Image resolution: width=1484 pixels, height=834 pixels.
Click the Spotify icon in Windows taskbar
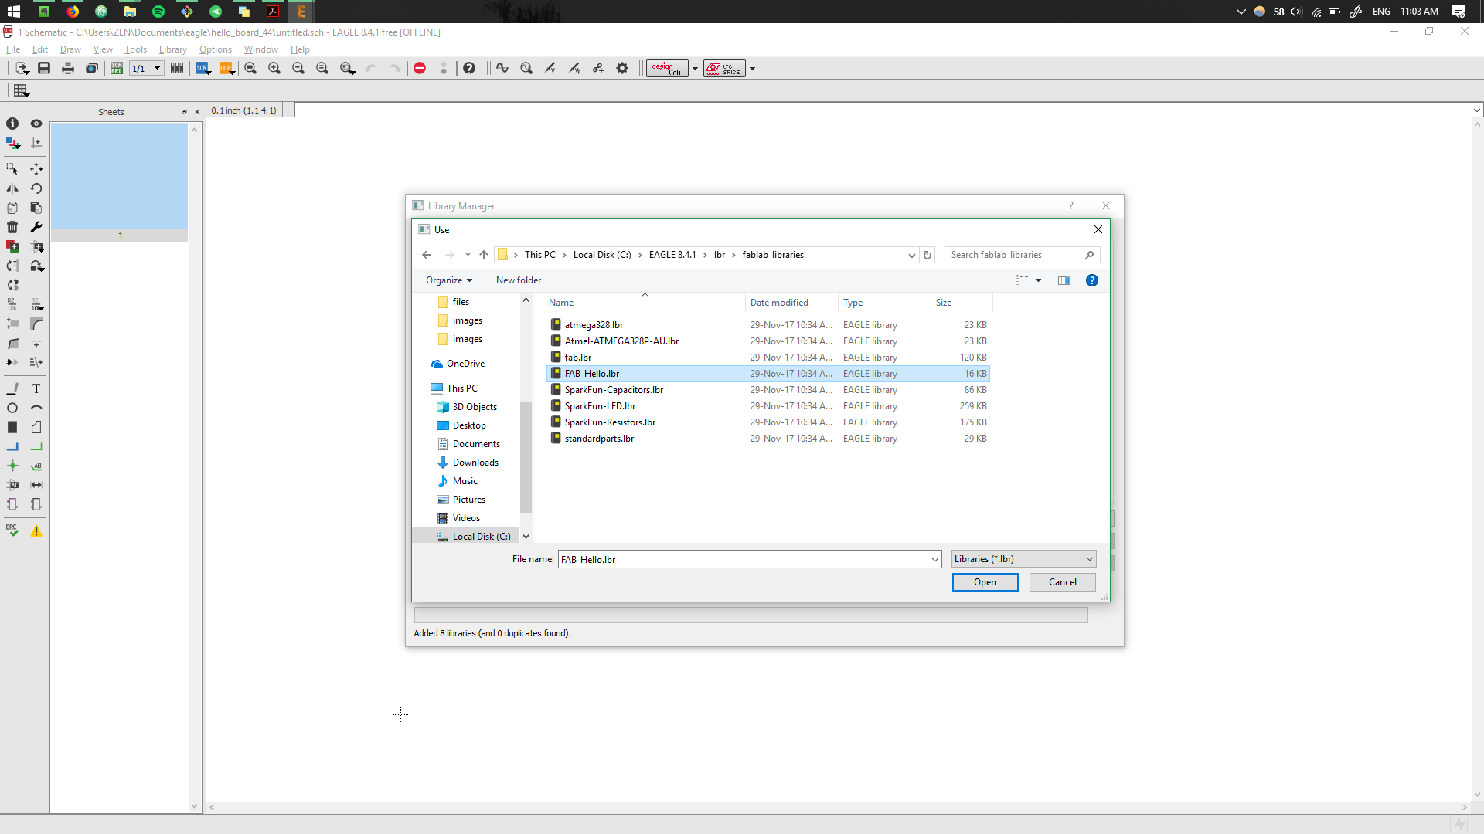click(x=158, y=12)
